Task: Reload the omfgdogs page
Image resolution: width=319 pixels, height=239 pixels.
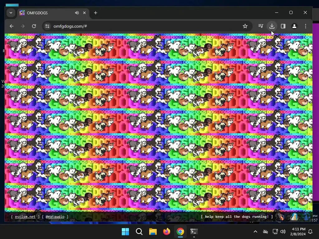Action: [34, 26]
